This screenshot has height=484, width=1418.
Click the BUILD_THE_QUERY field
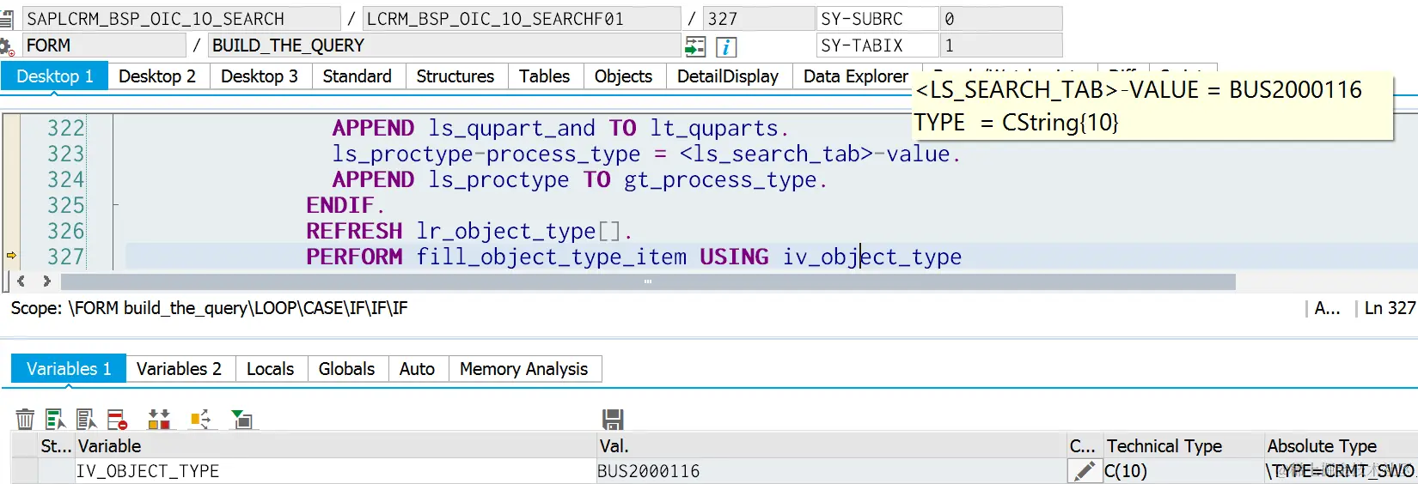(444, 45)
